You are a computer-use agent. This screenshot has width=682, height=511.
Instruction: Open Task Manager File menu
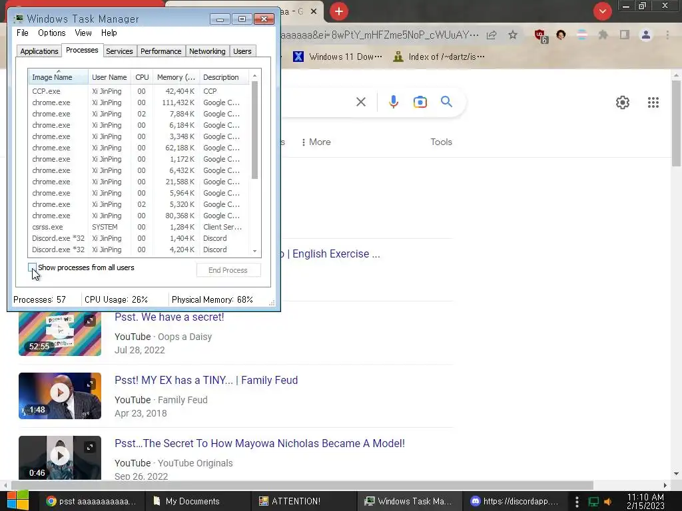pyautogui.click(x=23, y=33)
